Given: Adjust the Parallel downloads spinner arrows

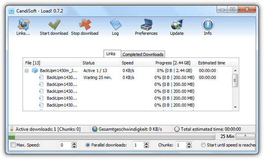Looking at the screenshot, I should 147,145.
